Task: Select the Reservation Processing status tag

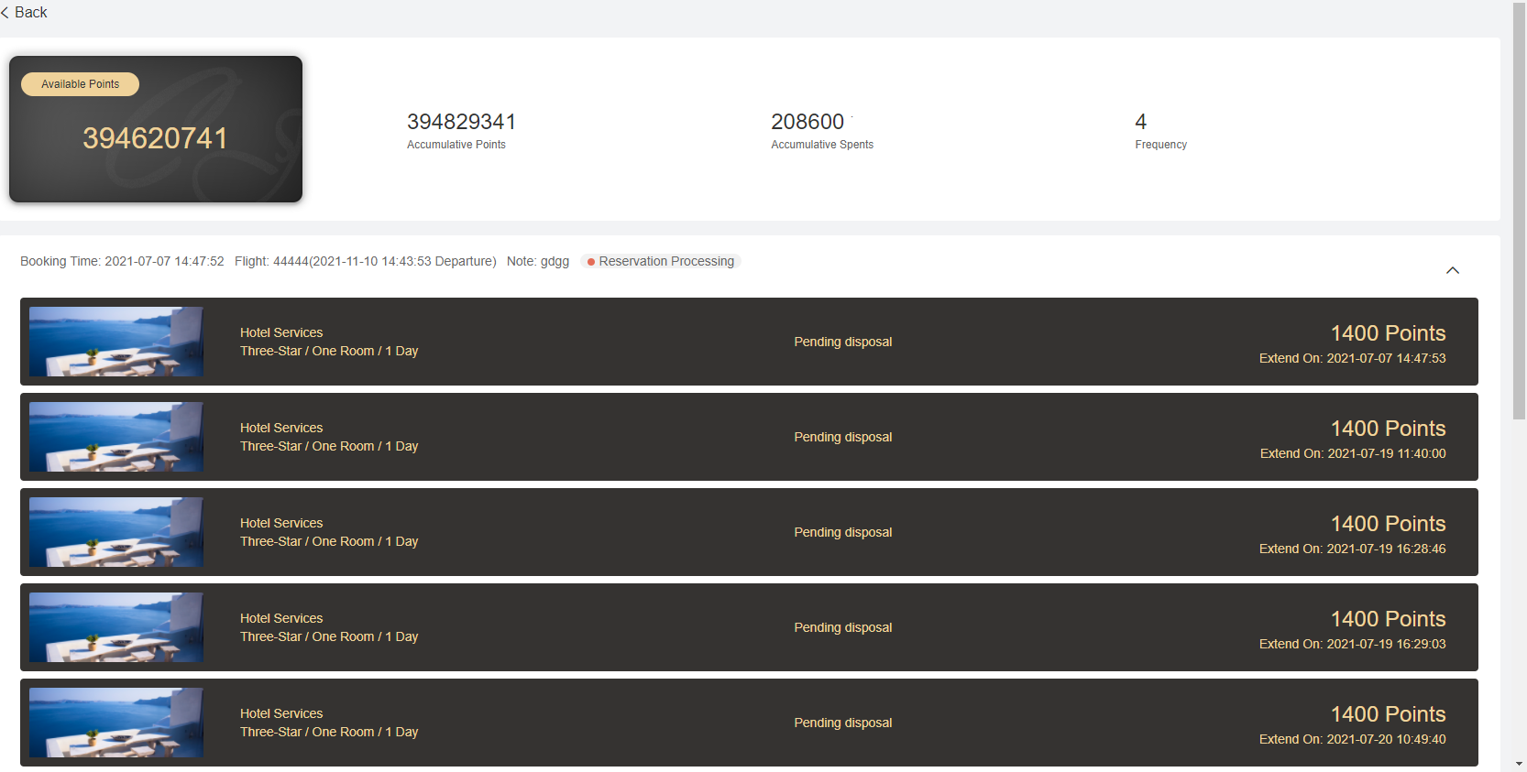Action: [x=661, y=262]
